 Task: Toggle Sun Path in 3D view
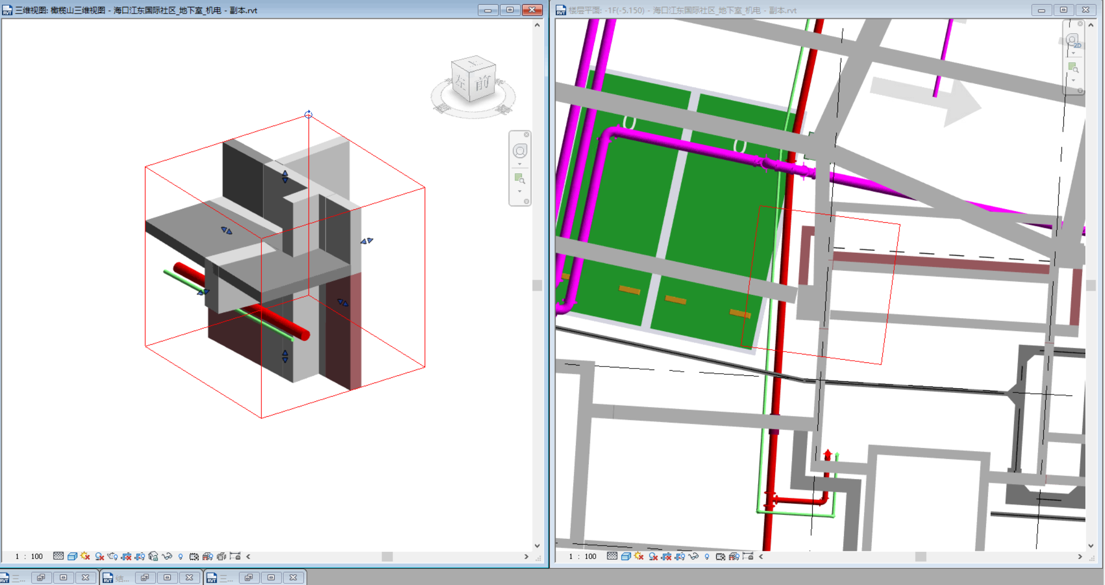pyautogui.click(x=86, y=556)
